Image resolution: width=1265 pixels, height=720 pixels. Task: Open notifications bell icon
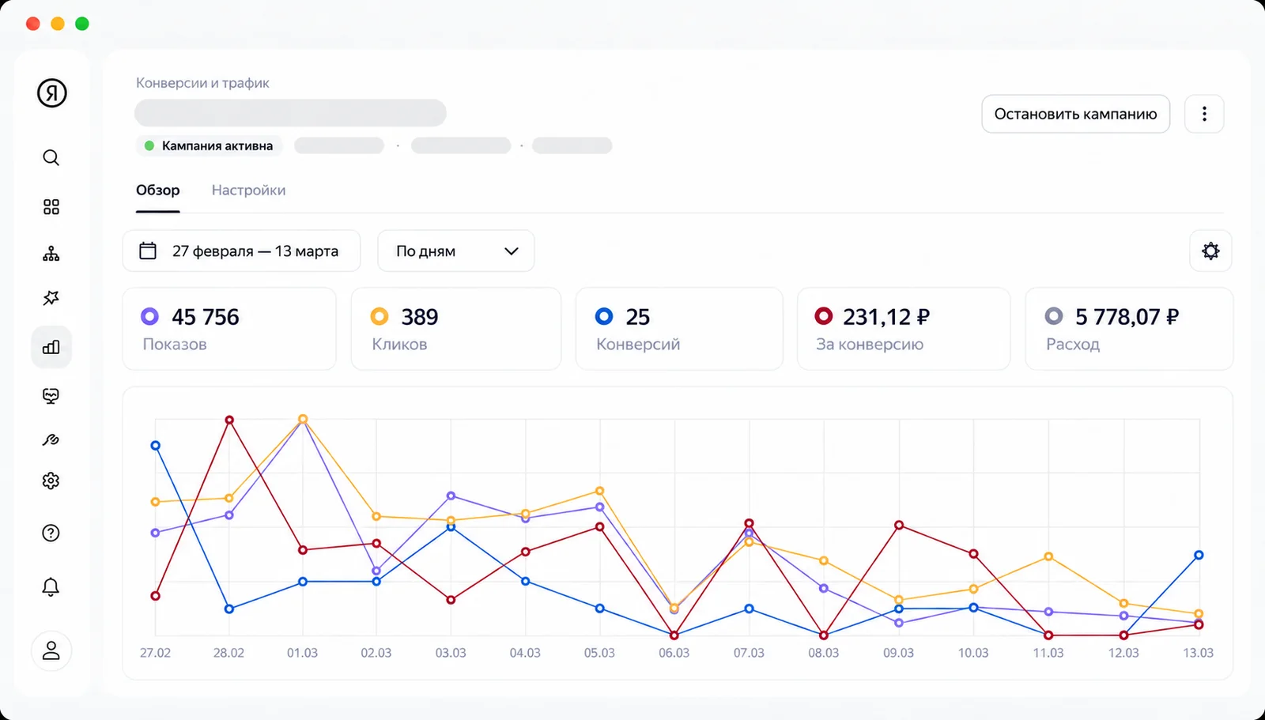(51, 586)
